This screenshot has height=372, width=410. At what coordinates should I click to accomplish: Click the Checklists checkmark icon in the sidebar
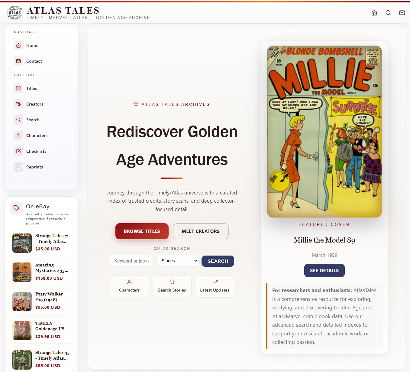(18, 151)
